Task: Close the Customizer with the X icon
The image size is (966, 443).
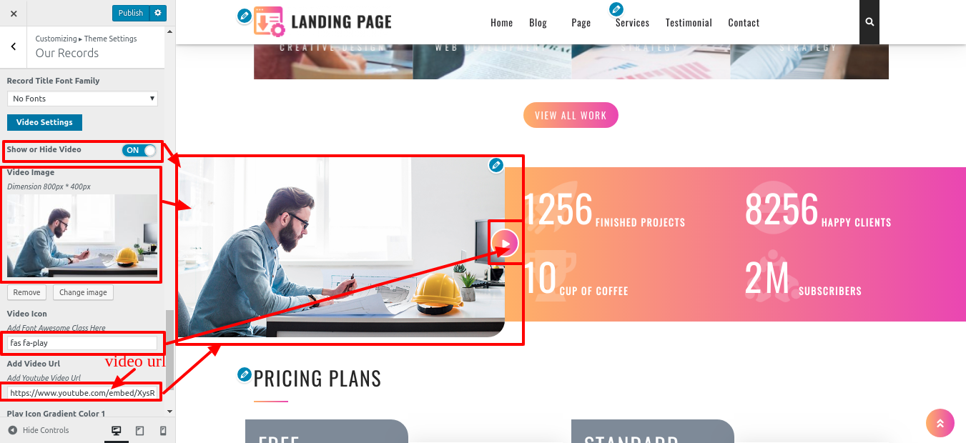Action: [x=14, y=13]
